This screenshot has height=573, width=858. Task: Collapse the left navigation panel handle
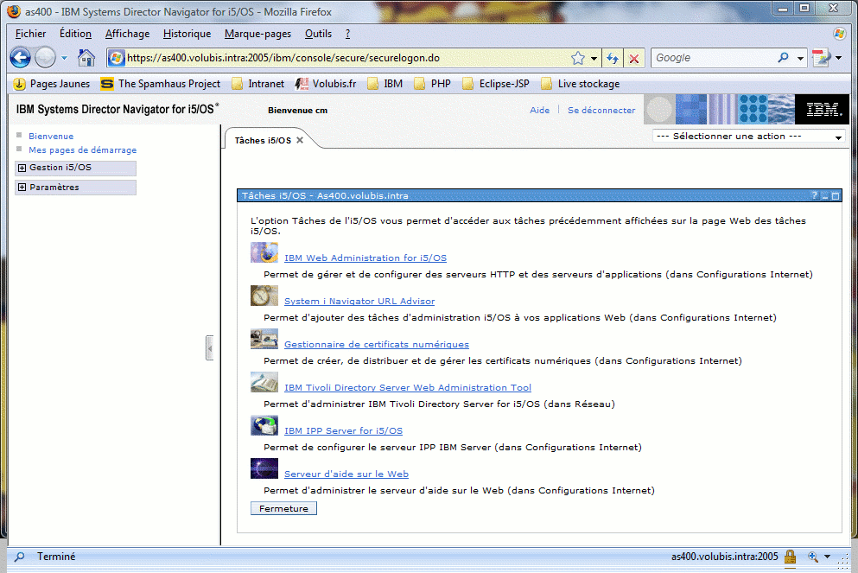tap(210, 348)
